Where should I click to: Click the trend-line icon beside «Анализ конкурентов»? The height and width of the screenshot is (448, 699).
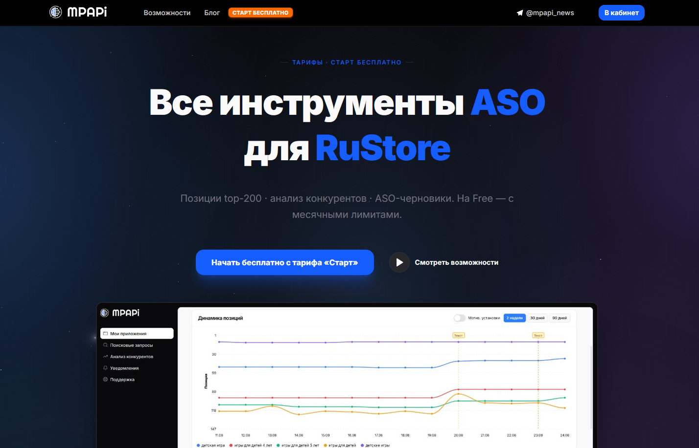click(105, 357)
